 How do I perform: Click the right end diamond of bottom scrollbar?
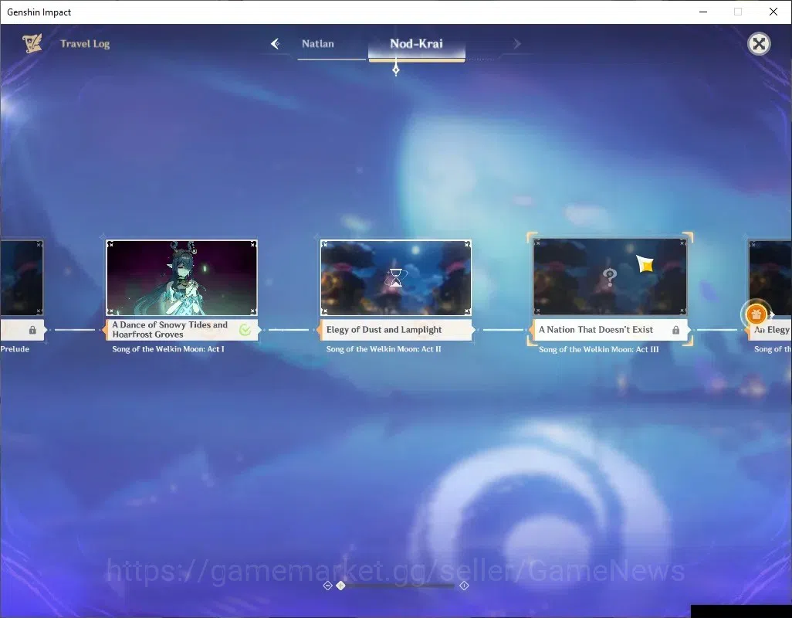coord(464,586)
